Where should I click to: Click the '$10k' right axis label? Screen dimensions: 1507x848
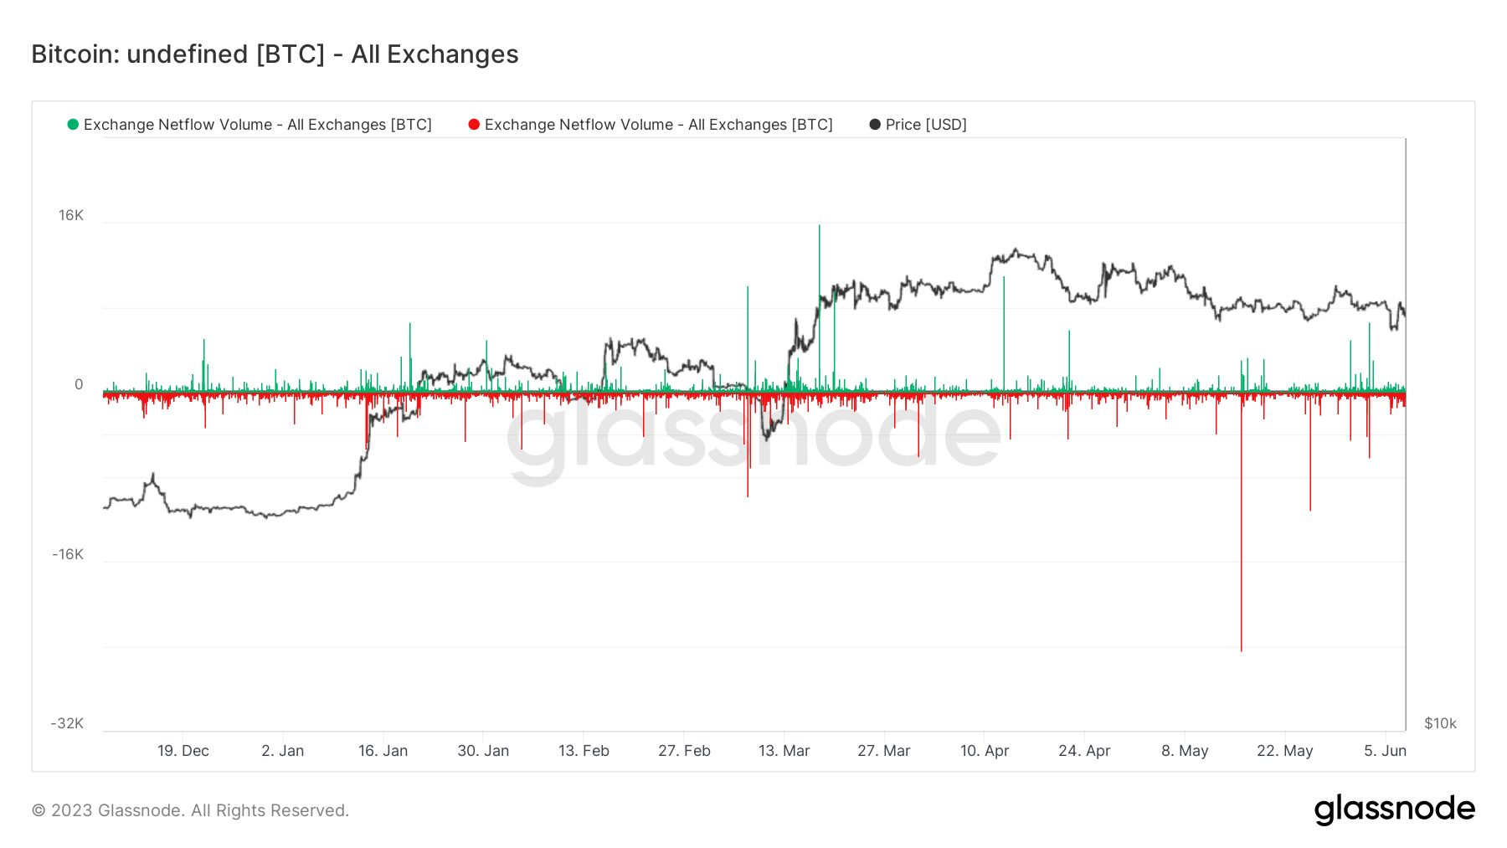(1440, 723)
